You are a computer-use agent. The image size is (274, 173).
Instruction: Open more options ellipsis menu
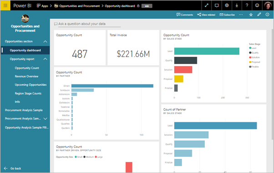(x=241, y=15)
